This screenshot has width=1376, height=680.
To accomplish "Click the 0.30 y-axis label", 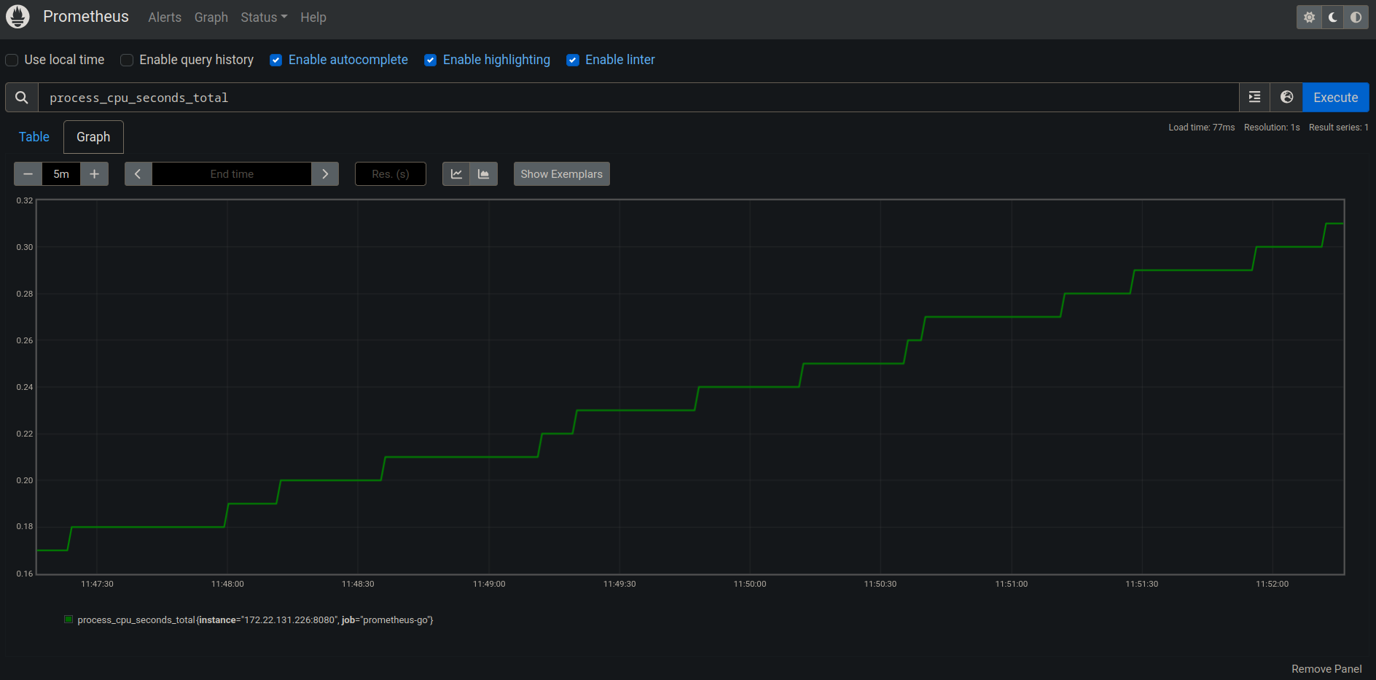I will click(x=25, y=247).
